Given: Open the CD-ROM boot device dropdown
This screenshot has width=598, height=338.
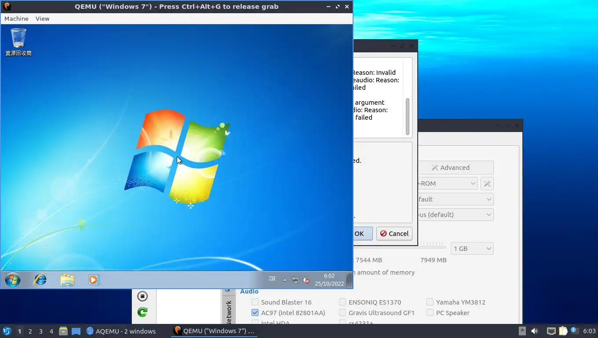Looking at the screenshot, I should pyautogui.click(x=448, y=184).
